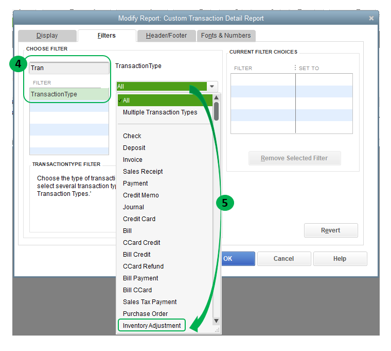Click the SET TO column header
The width and height of the screenshot is (391, 351).
(309, 68)
